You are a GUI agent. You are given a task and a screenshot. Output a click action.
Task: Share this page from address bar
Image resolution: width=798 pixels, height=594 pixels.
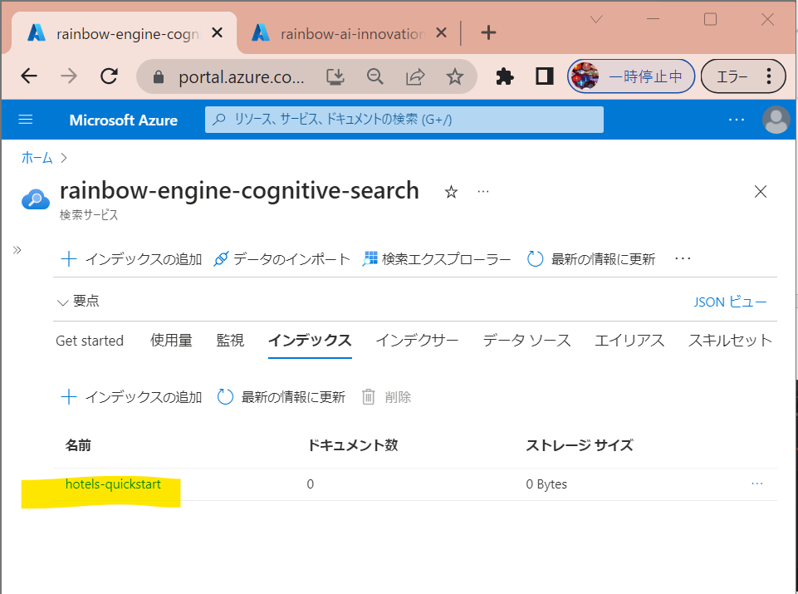point(415,77)
